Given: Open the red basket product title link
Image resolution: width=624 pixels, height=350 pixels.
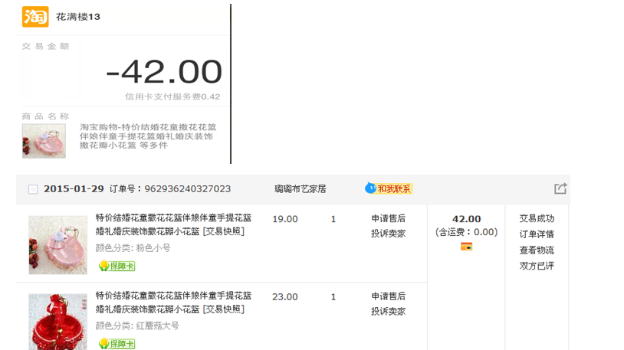Looking at the screenshot, I should point(173,303).
